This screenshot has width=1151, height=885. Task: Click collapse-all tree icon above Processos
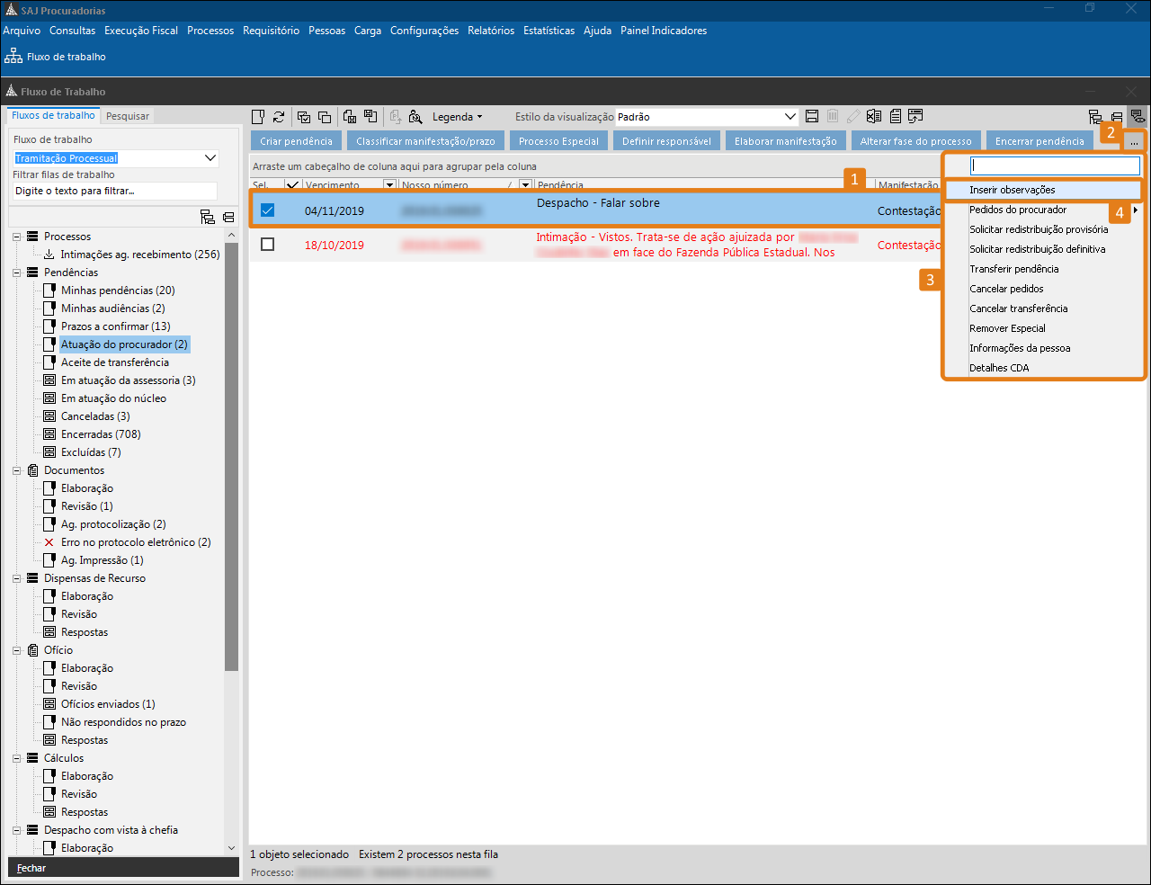pyautogui.click(x=228, y=217)
